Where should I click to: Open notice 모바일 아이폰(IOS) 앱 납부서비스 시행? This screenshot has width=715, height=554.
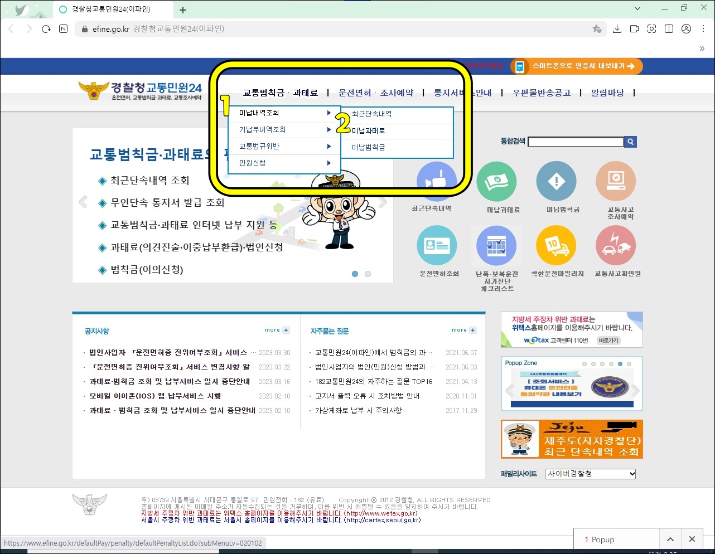coord(155,396)
